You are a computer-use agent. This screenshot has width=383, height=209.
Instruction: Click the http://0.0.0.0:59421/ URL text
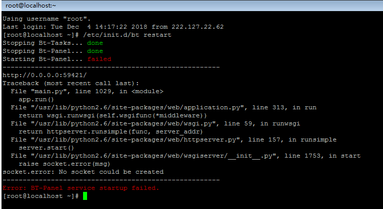coord(45,75)
